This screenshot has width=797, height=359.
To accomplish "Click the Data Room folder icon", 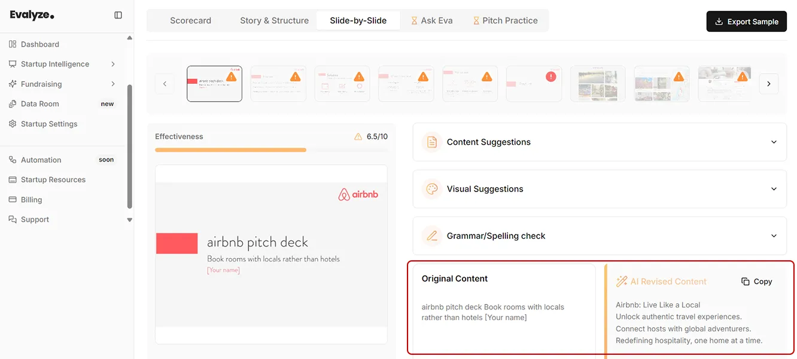I will (13, 104).
